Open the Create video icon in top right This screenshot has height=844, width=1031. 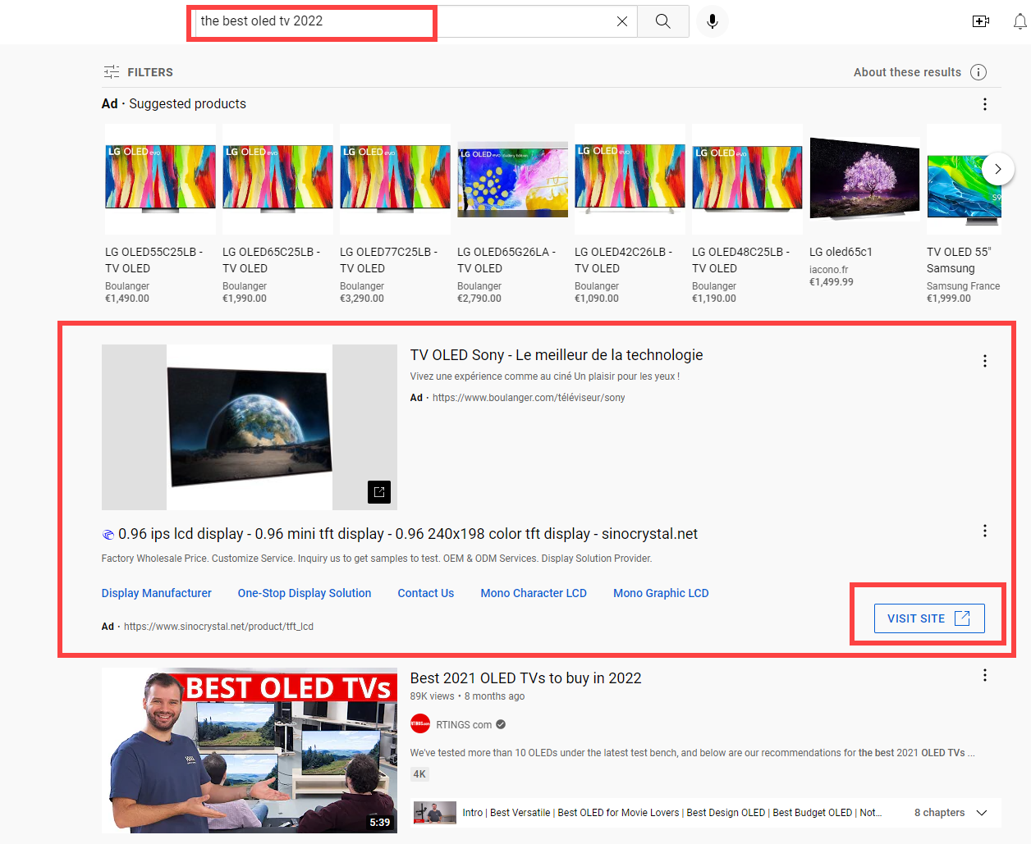(980, 21)
